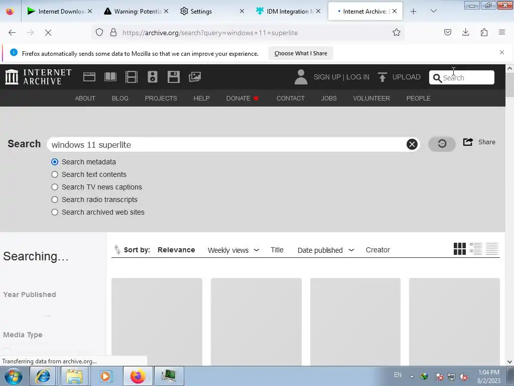The image size is (514, 386).
Task: Open the Software floppy disk icon
Action: pyautogui.click(x=173, y=77)
